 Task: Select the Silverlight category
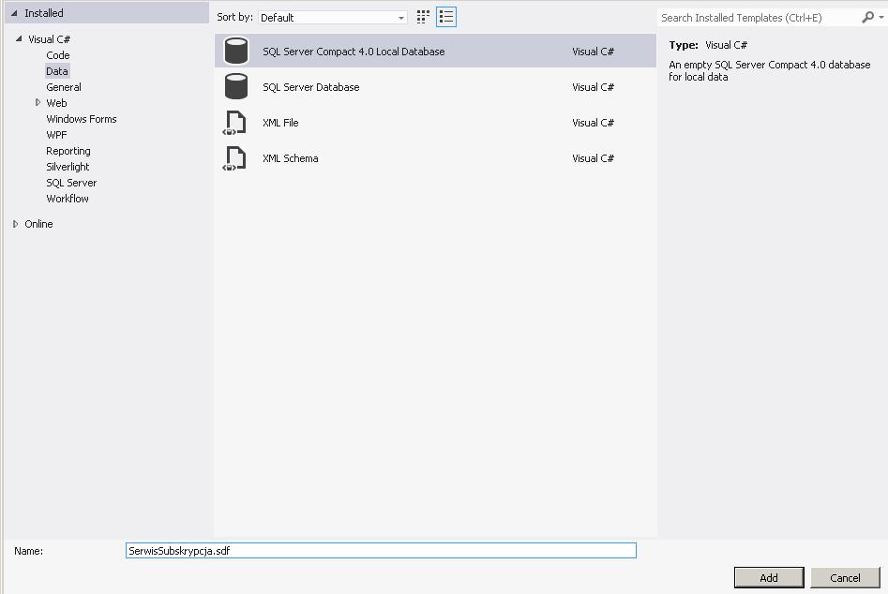(x=68, y=167)
